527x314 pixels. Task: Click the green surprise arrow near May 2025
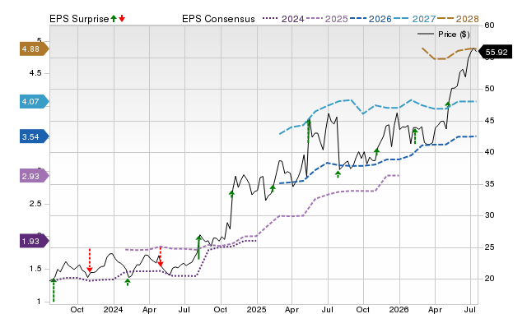[309, 131]
